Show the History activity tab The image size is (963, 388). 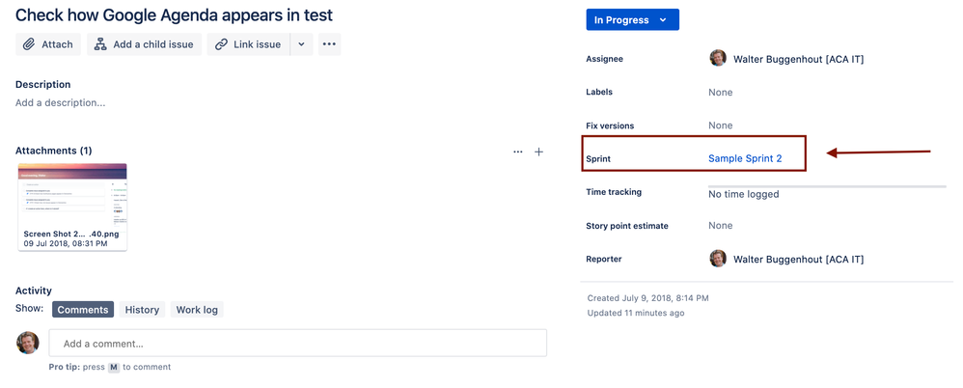point(142,310)
